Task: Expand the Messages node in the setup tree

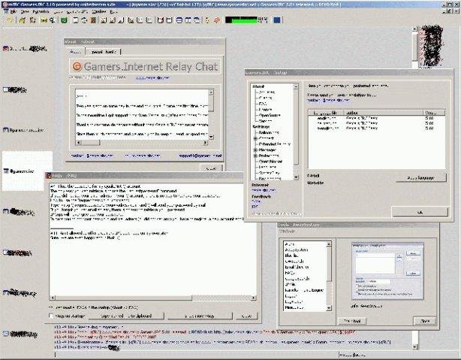Action: (x=255, y=150)
